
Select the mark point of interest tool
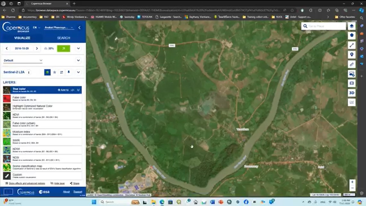tap(352, 55)
